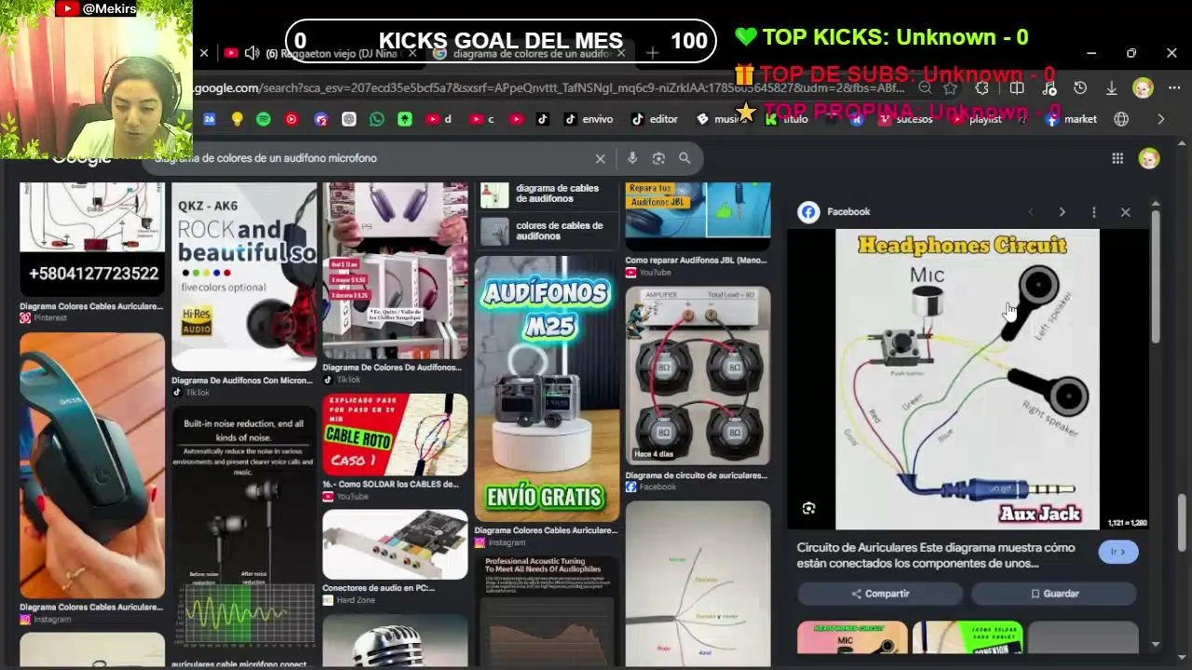
Task: Open the teal headphones Instagram image
Action: [92, 465]
